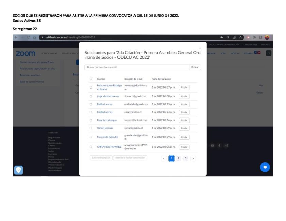Expand the HOST dropdown in the header
The image size is (286, 221).
point(235,53)
